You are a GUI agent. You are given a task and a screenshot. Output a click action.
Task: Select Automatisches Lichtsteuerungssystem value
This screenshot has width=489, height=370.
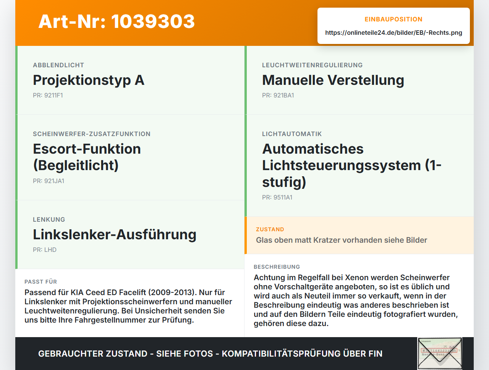pos(352,166)
